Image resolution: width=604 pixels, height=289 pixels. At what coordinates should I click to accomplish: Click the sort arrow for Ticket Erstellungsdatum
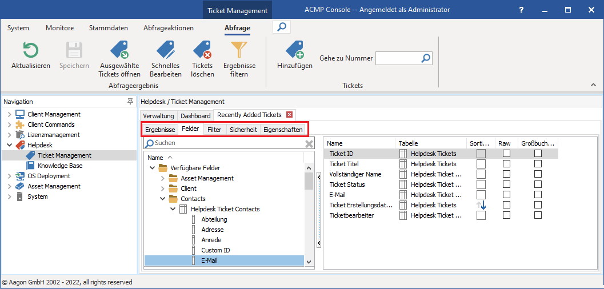pyautogui.click(x=481, y=205)
